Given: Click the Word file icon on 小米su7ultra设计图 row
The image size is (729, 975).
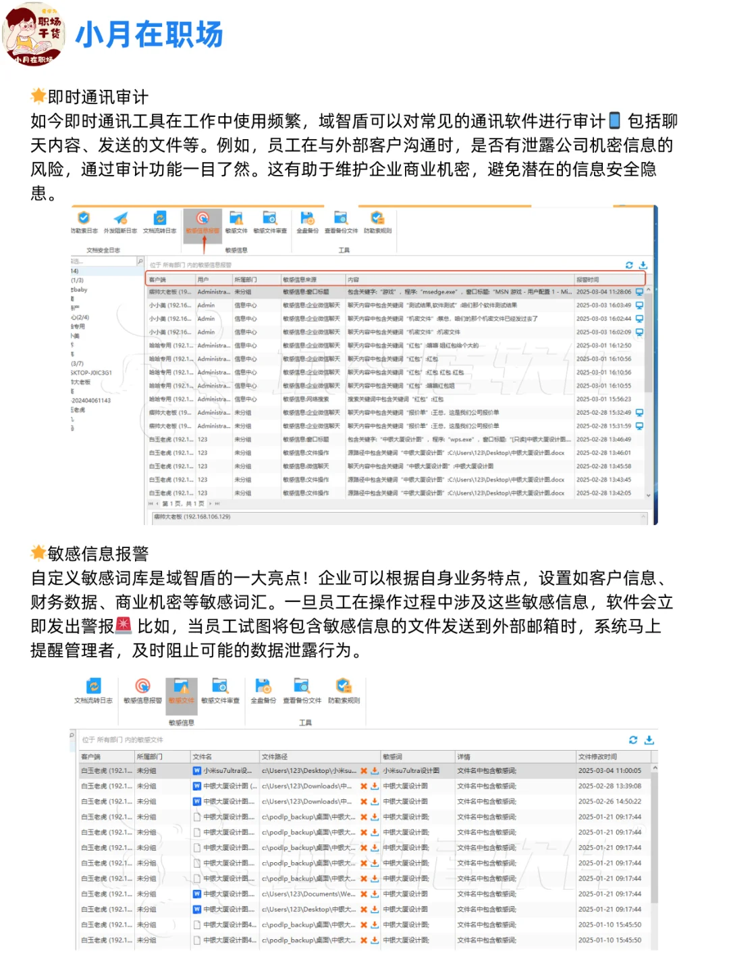Looking at the screenshot, I should [196, 770].
